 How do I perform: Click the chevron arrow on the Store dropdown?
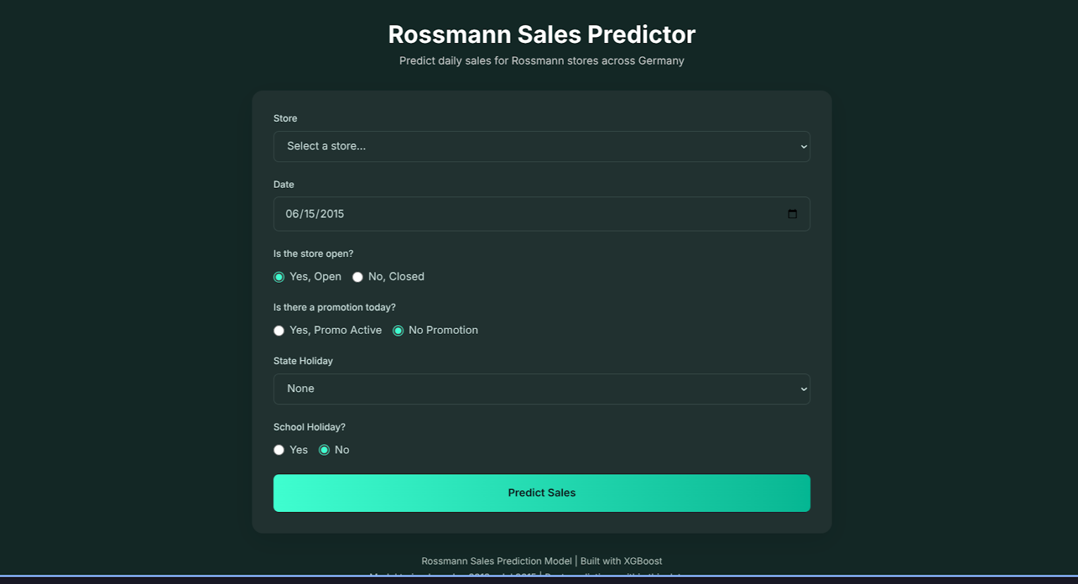(x=804, y=147)
